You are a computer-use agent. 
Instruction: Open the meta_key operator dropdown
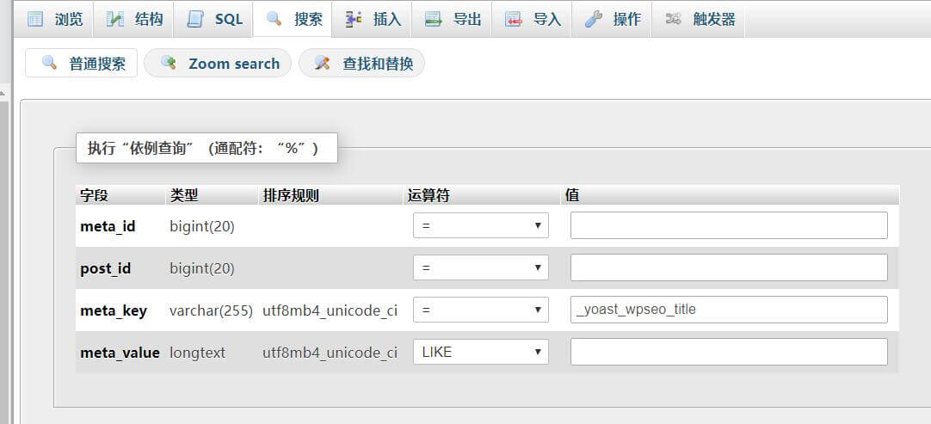(480, 310)
